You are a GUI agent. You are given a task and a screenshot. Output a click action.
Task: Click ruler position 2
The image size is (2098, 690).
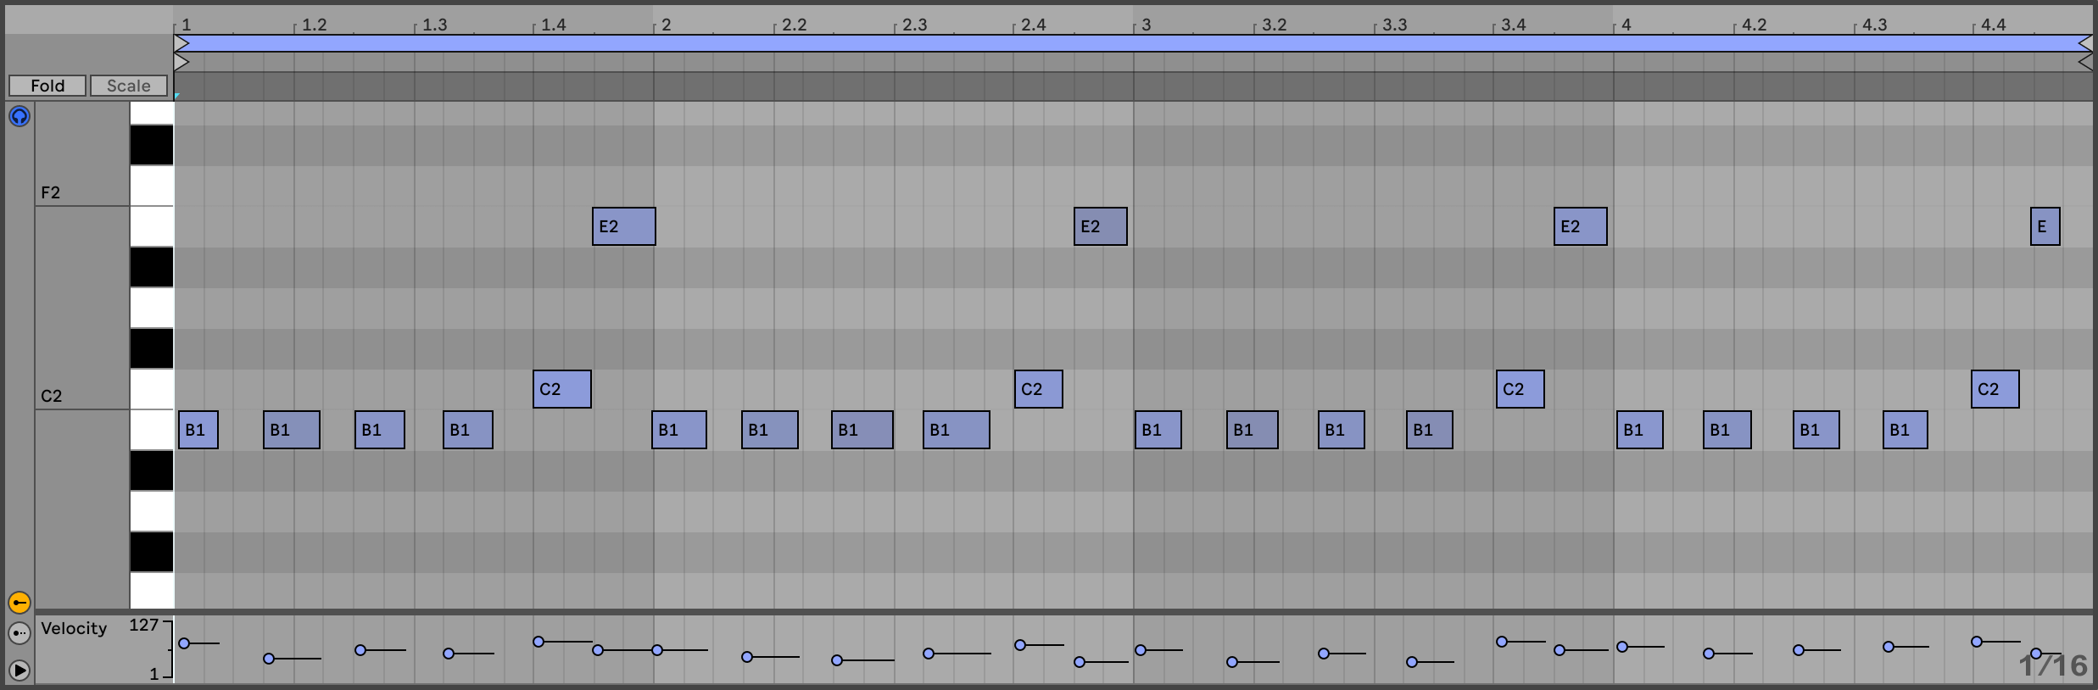point(667,25)
